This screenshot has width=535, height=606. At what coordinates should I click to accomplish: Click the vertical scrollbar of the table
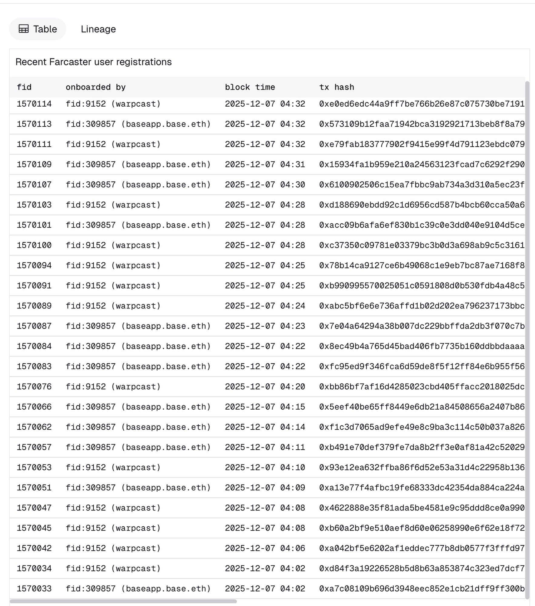527,212
